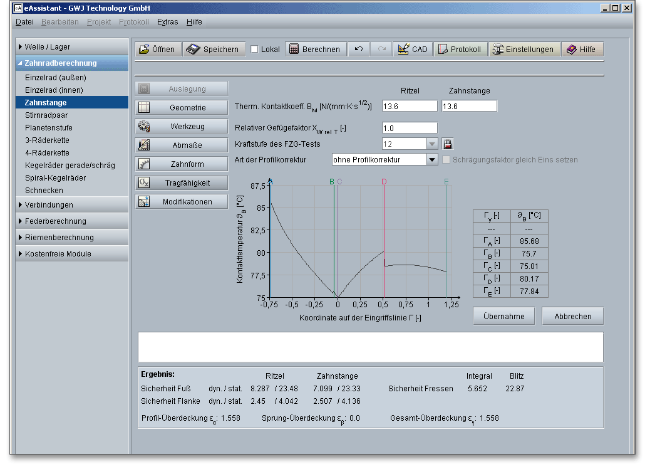This screenshot has width=645, height=464.
Task: Open the CAD export tool
Action: (413, 50)
